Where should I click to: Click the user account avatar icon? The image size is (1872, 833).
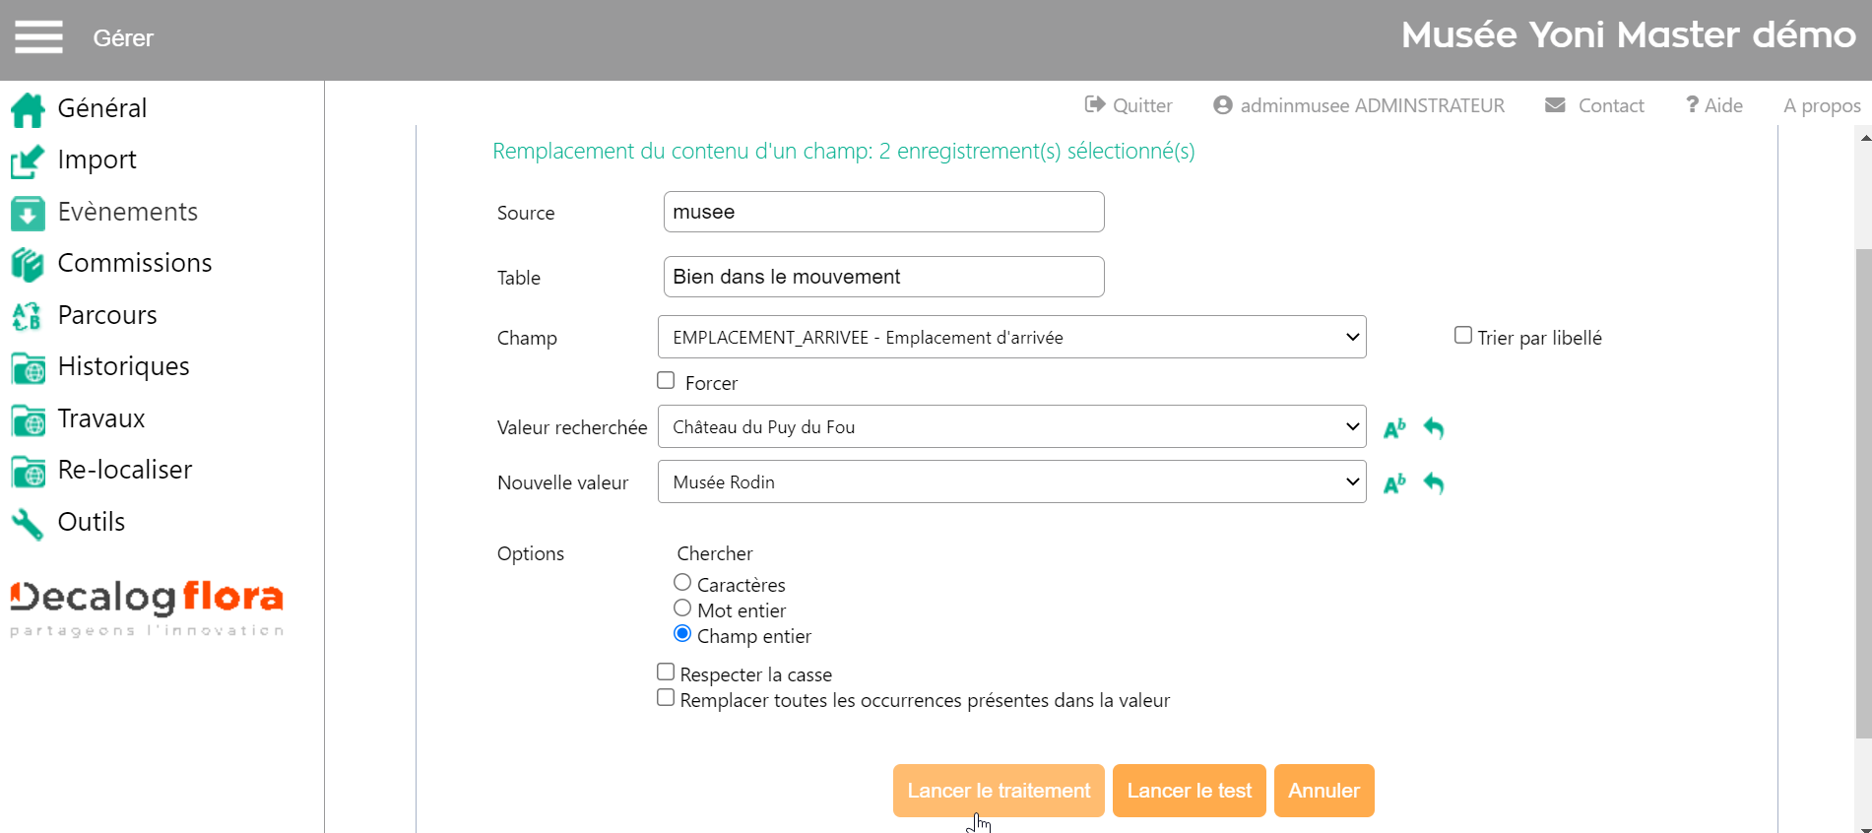coord(1223,104)
